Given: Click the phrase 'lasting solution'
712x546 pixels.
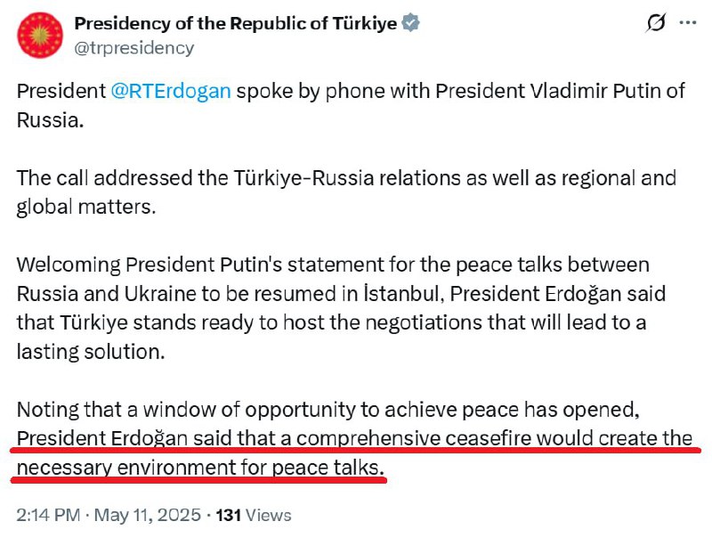Looking at the screenshot, I should (x=90, y=351).
